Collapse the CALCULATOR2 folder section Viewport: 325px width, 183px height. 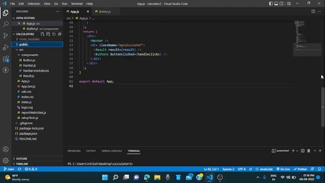[x=25, y=34]
